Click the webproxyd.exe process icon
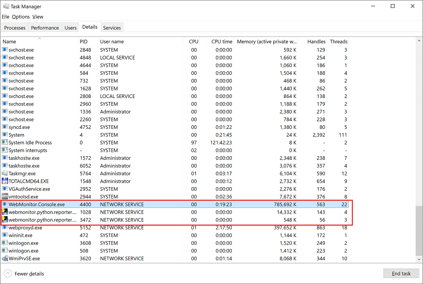 click(x=5, y=227)
